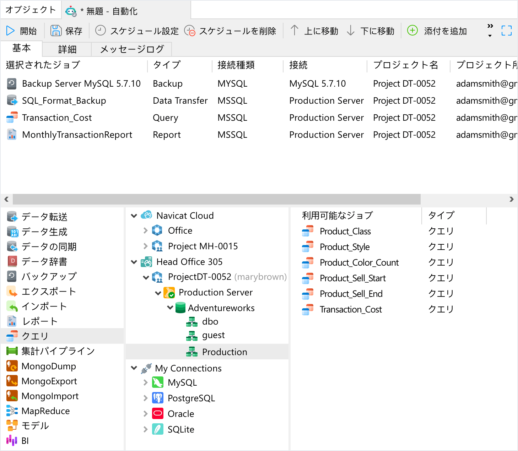Click the Start (開始) play icon
Viewport: 518px width, 451px height.
click(10, 31)
